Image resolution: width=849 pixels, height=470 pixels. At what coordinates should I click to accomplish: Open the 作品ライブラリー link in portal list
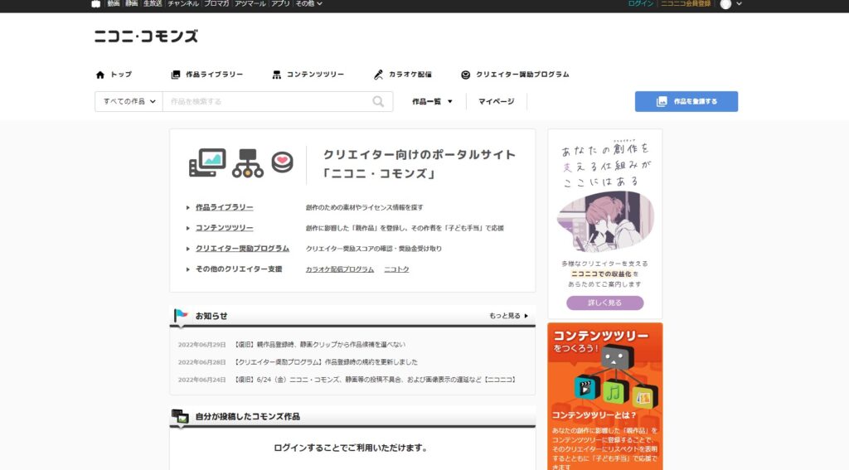pyautogui.click(x=224, y=207)
